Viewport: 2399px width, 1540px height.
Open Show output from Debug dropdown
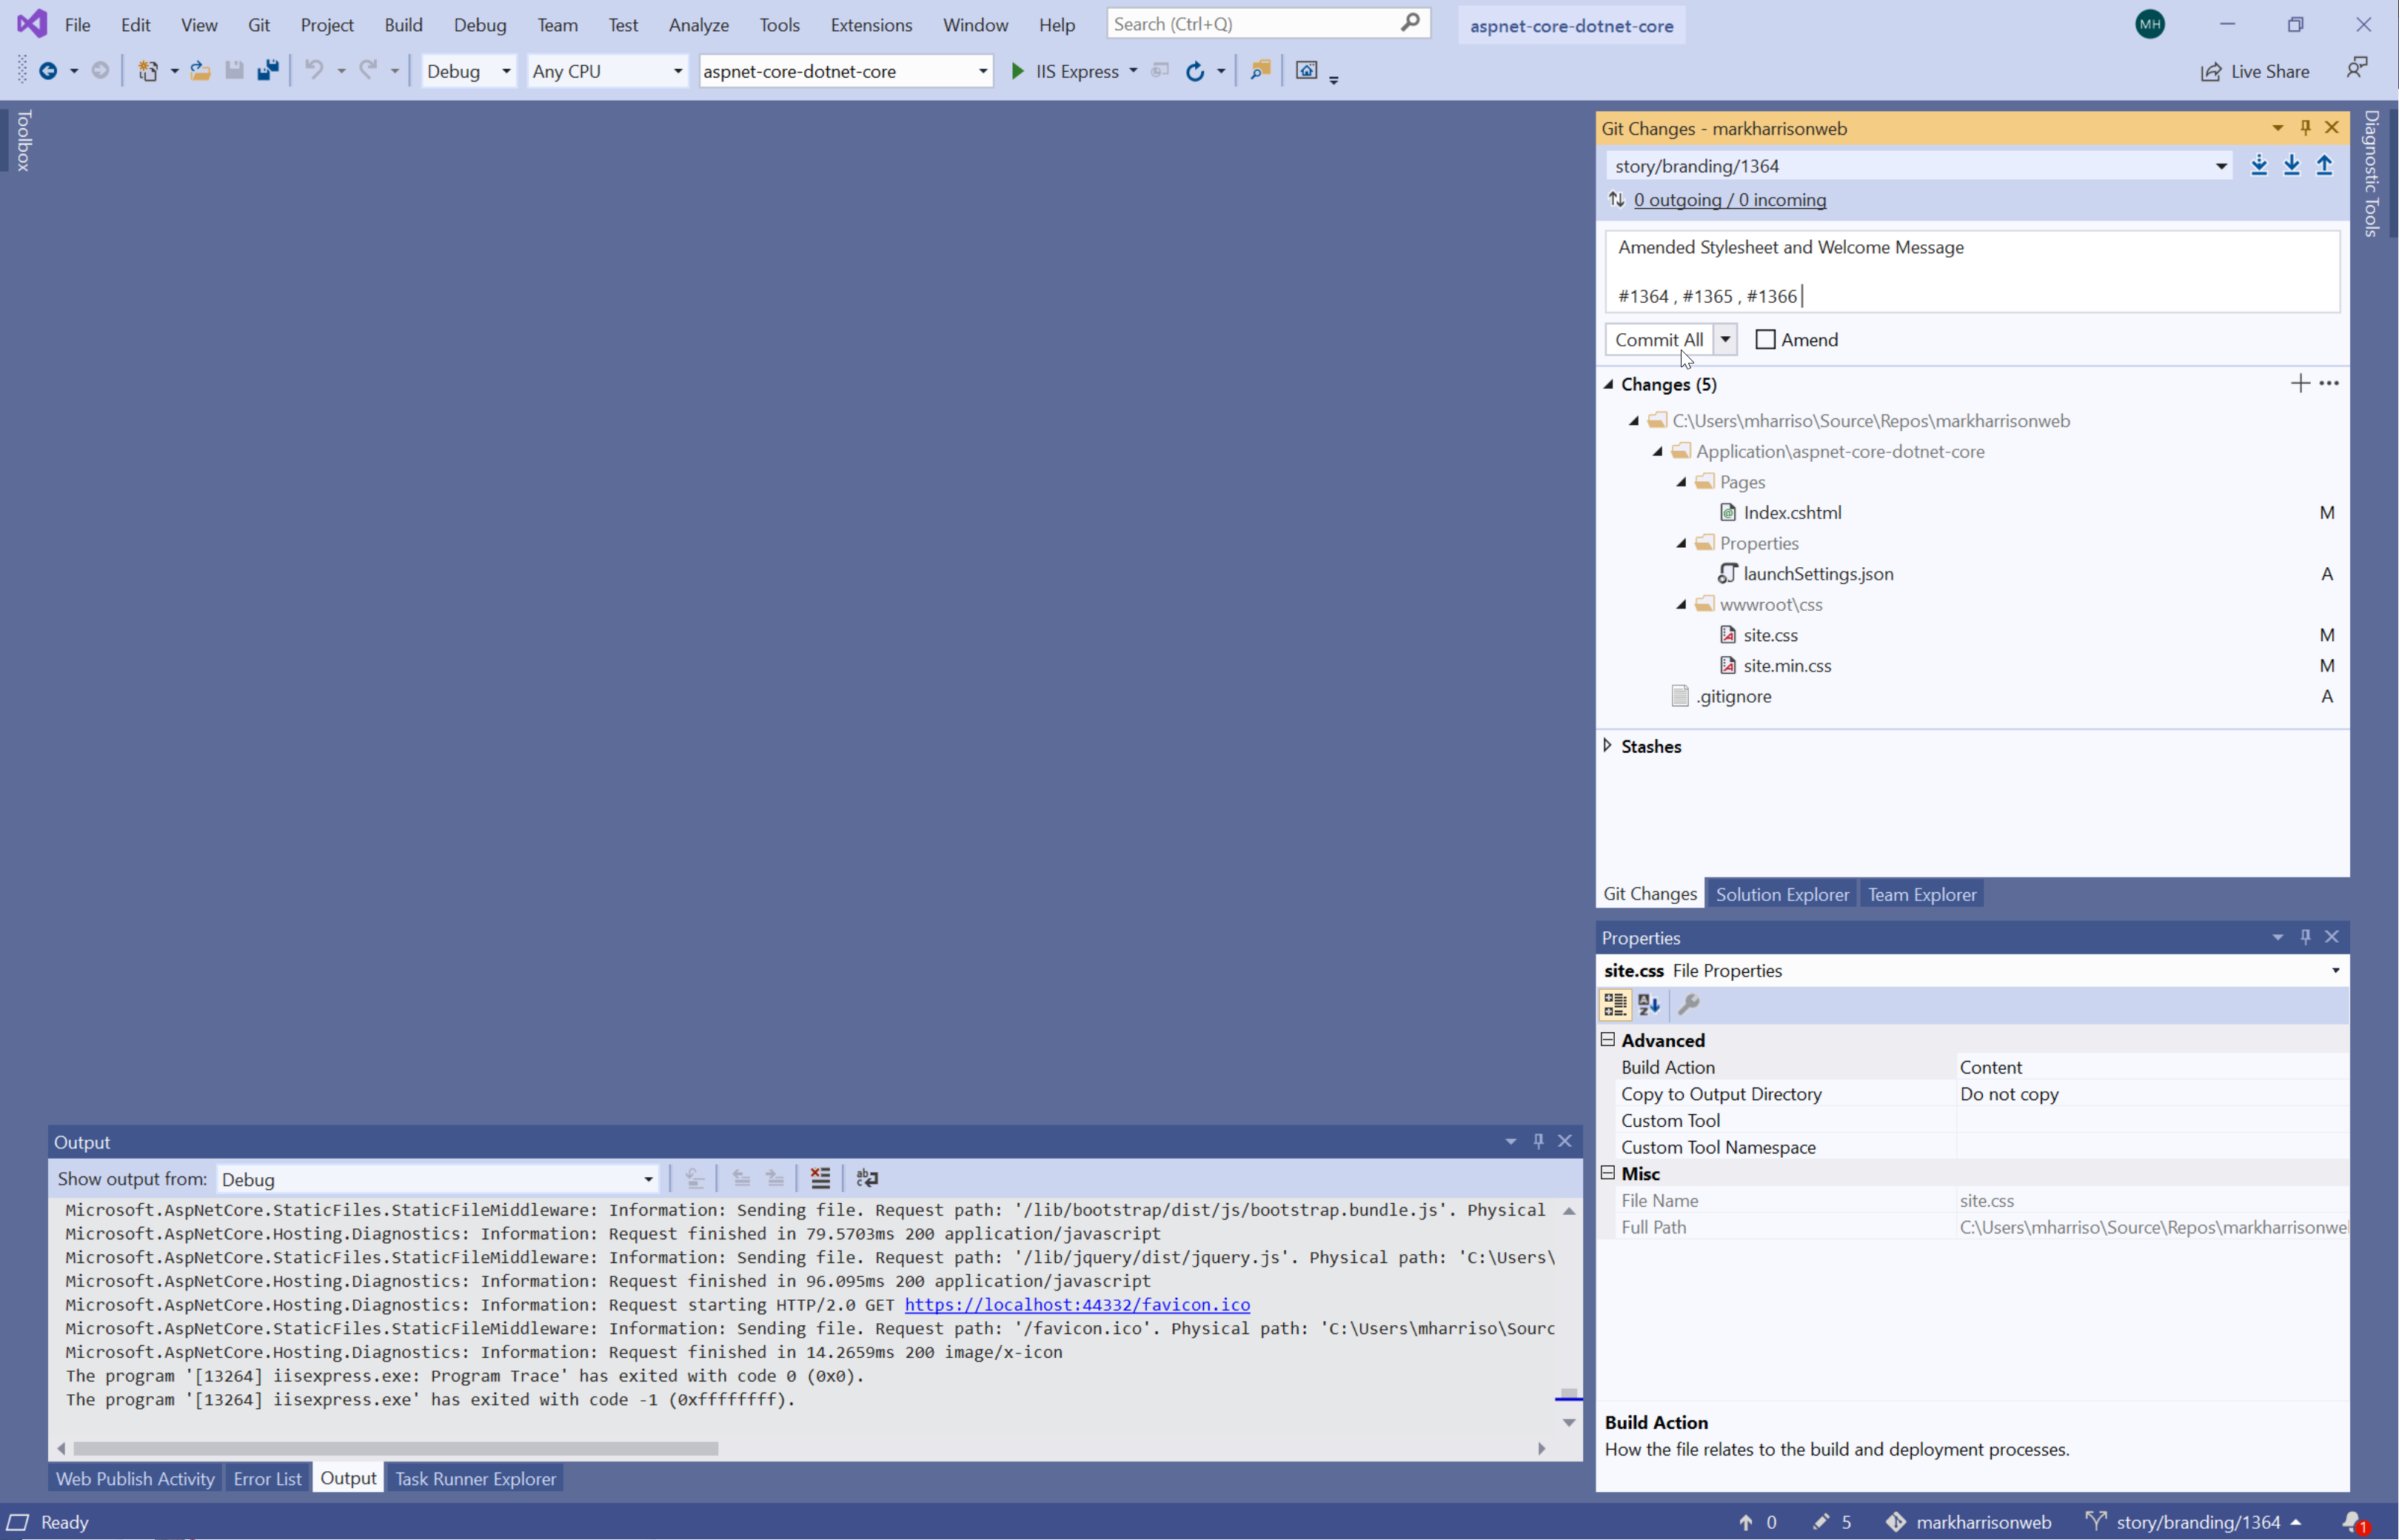(x=648, y=1180)
